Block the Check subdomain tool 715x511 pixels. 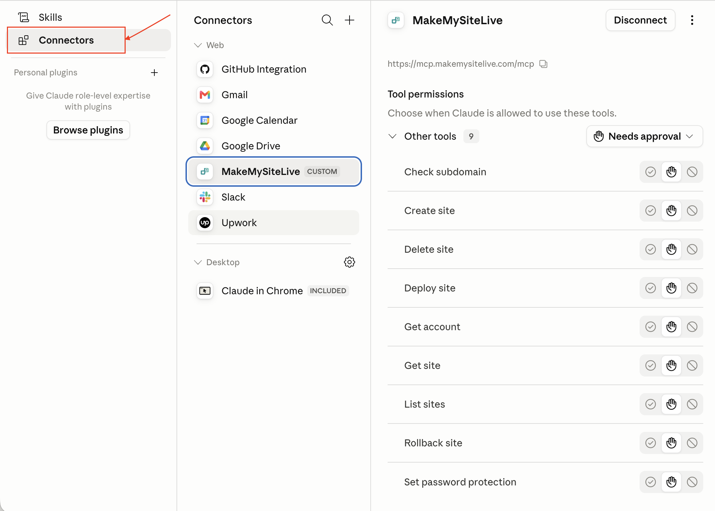click(692, 172)
